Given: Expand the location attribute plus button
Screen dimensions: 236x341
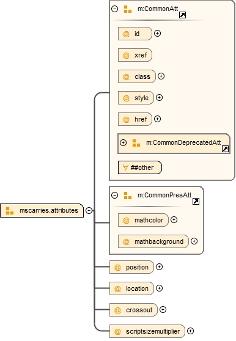Looking at the screenshot, I should coord(159,288).
